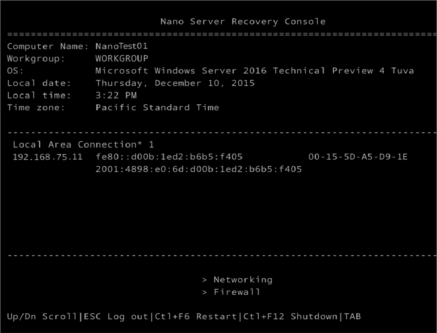Click the TAB hint in the footer

(352, 316)
